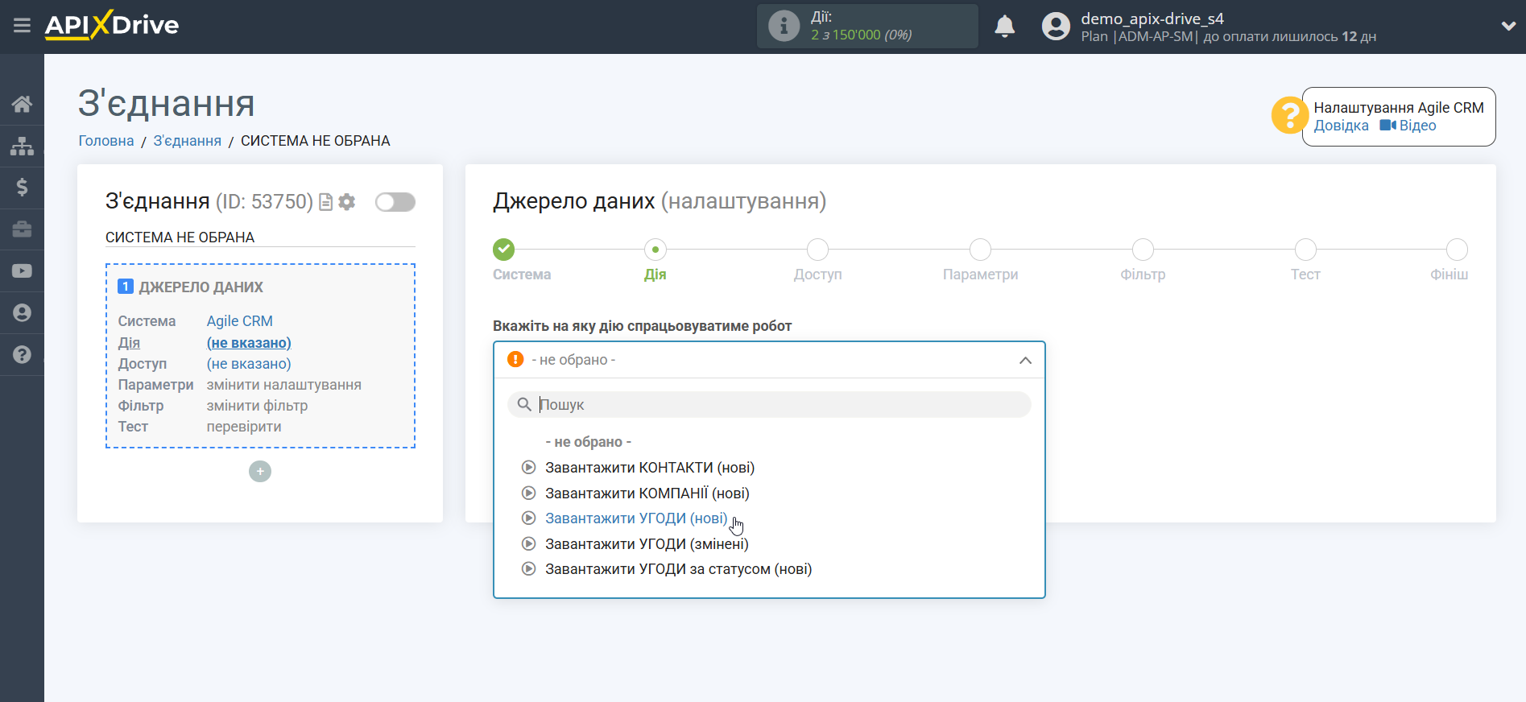Click the APIXDrive logo
The image size is (1526, 702).
click(x=112, y=25)
